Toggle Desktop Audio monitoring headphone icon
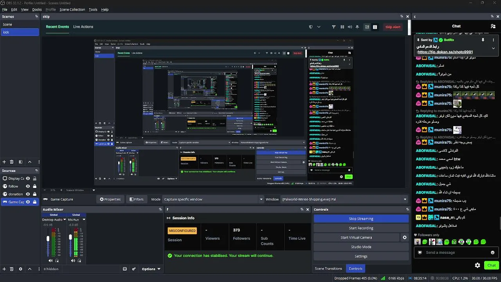This screenshot has width=501, height=282. point(57,260)
